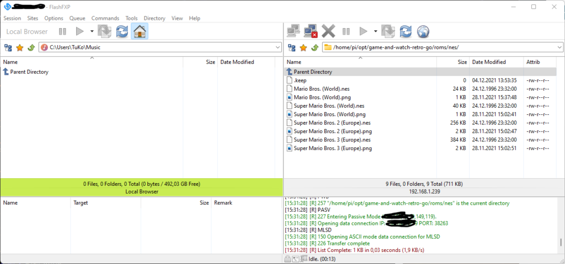Abort with the large X icon

pyautogui.click(x=328, y=31)
